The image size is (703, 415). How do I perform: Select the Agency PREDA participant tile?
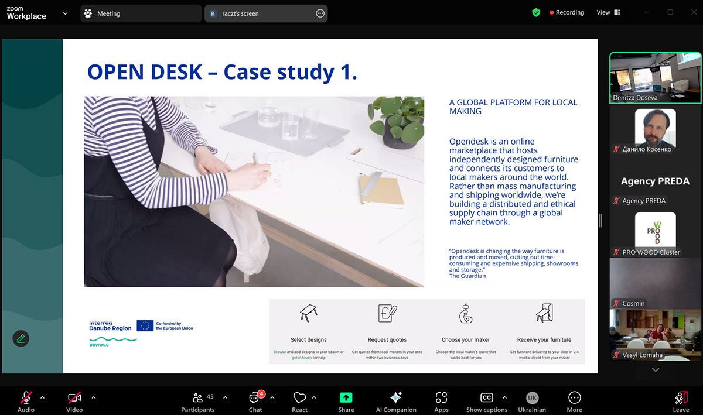(656, 181)
